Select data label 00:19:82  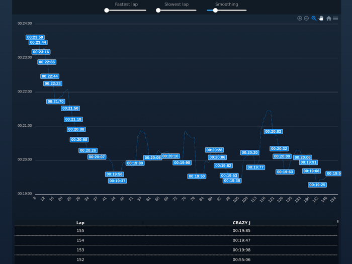(x=223, y=165)
